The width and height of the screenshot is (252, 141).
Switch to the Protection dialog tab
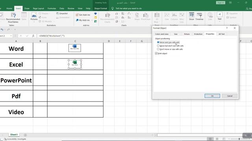point(198,34)
